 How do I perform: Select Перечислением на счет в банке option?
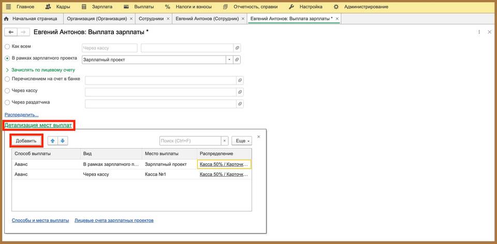click(7, 79)
